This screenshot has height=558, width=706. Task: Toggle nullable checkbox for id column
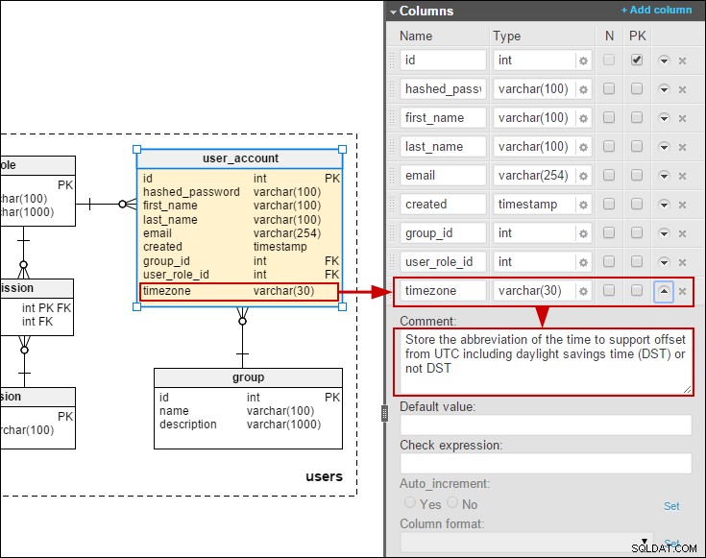click(x=609, y=60)
